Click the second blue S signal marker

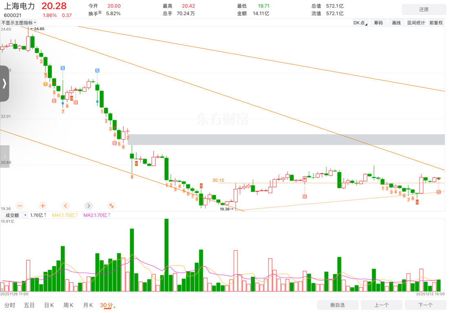(98, 71)
